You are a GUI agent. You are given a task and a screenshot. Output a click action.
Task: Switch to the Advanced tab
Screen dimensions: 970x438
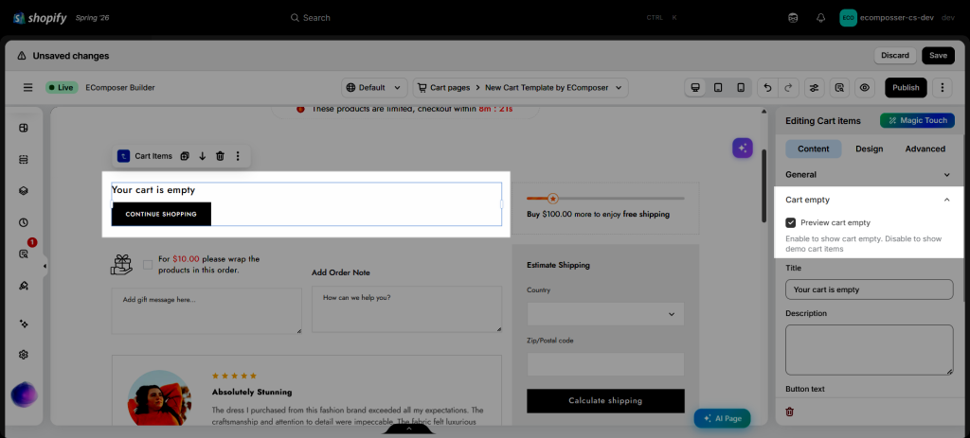925,149
